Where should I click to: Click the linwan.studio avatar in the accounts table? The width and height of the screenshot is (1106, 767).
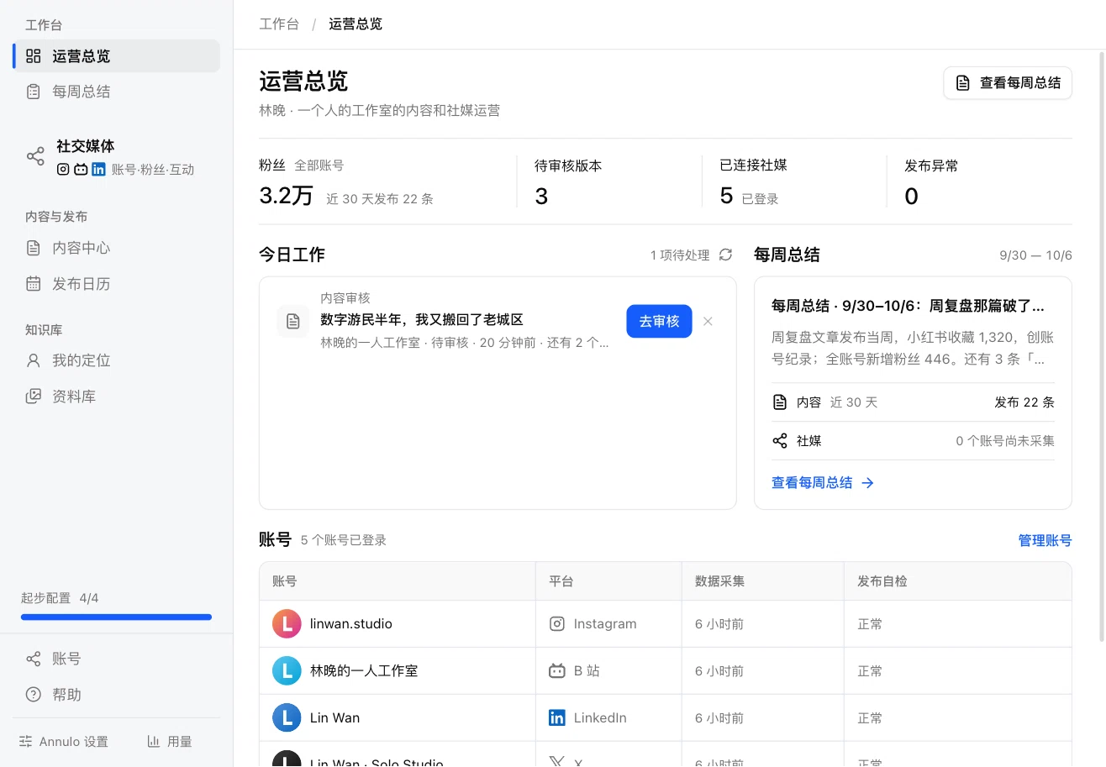287,624
